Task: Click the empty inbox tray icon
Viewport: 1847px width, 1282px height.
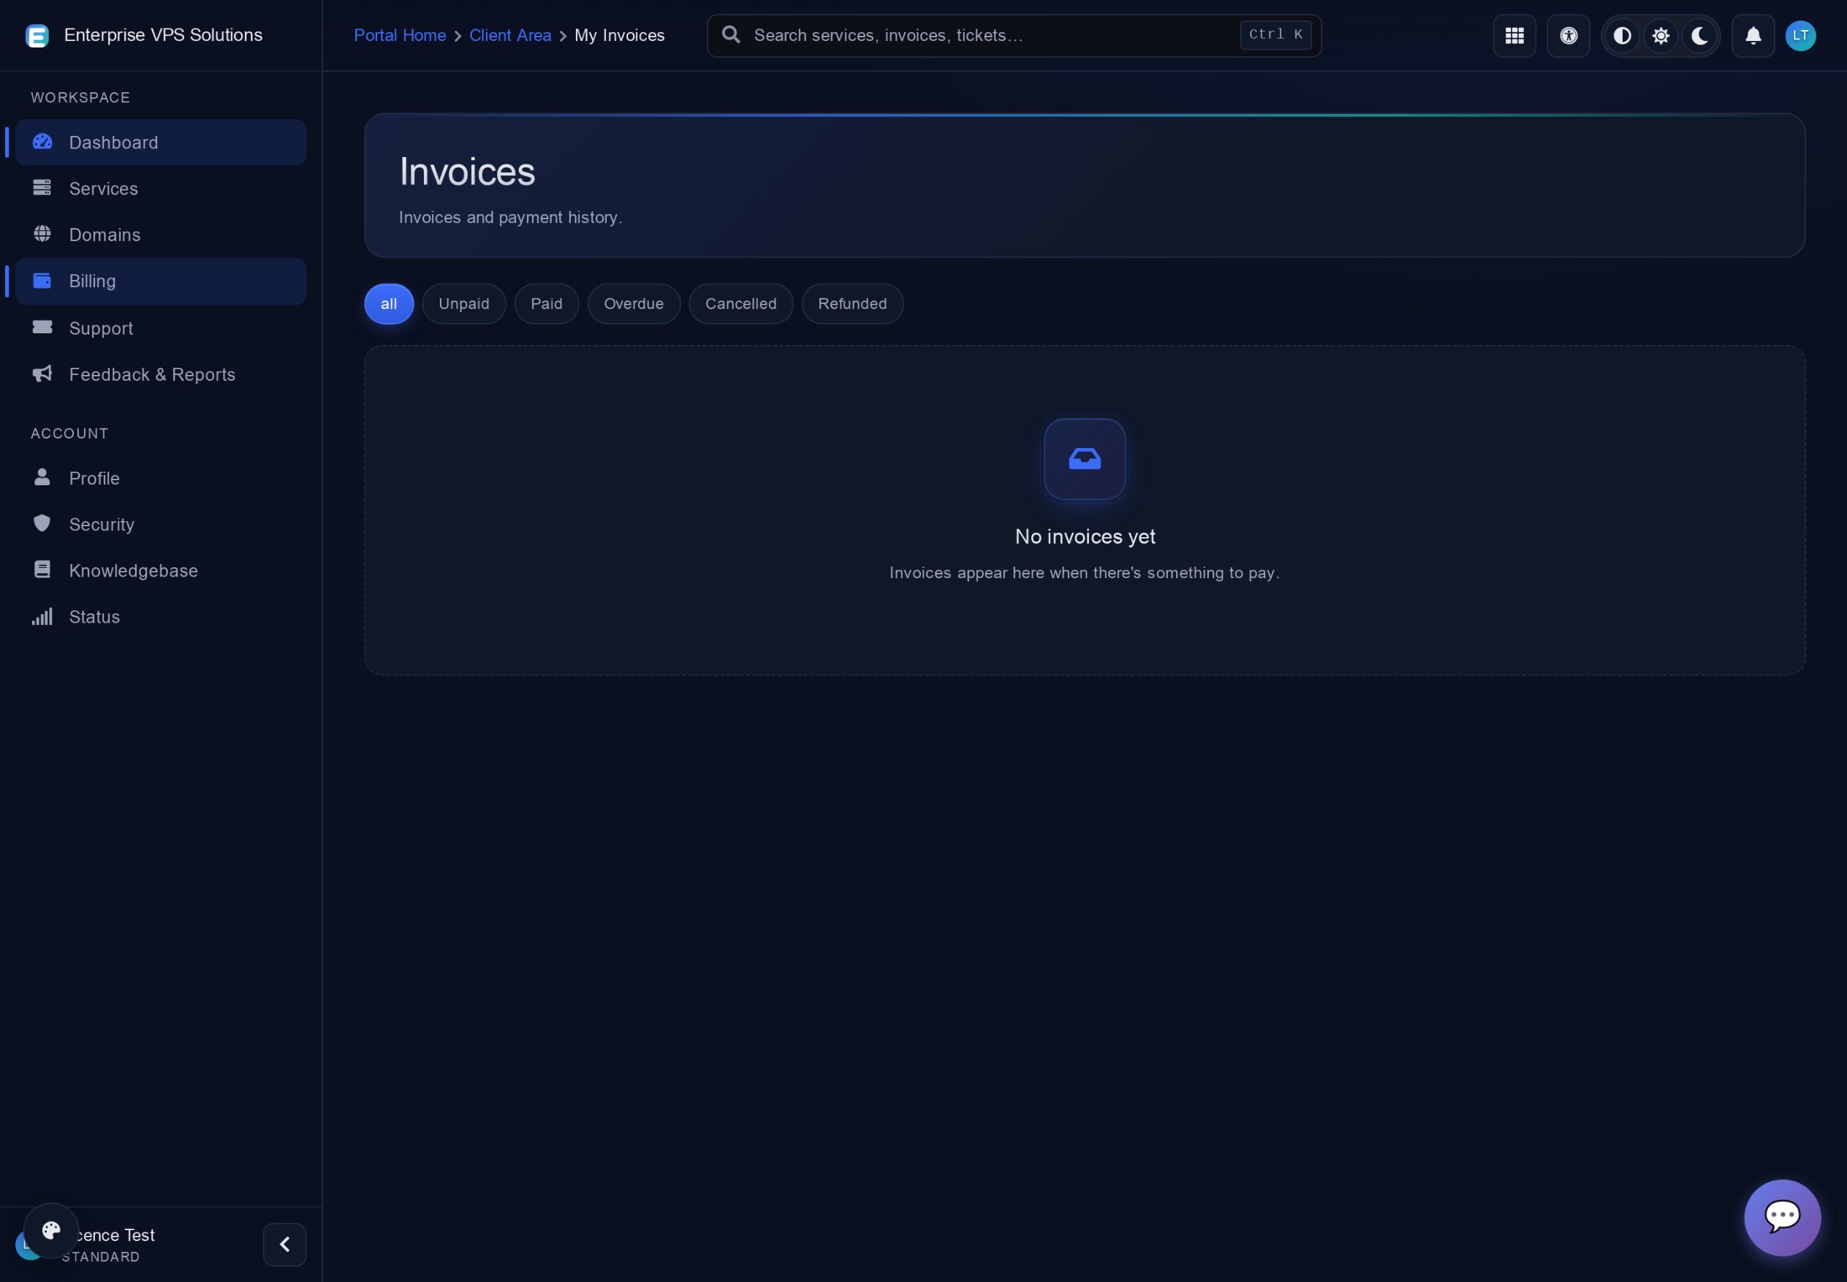Action: pyautogui.click(x=1084, y=459)
